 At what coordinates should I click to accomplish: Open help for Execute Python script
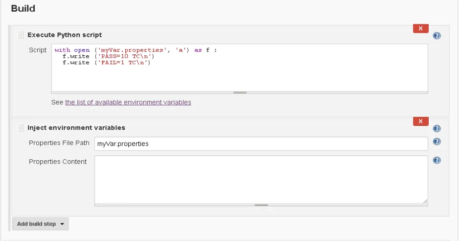pos(437,36)
